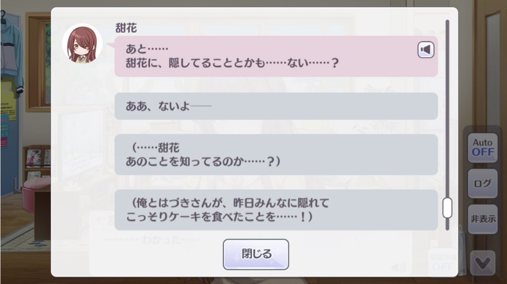The height and width of the screenshot is (284, 507).
Task: Click the log scrollbar thumb
Action: [x=447, y=207]
